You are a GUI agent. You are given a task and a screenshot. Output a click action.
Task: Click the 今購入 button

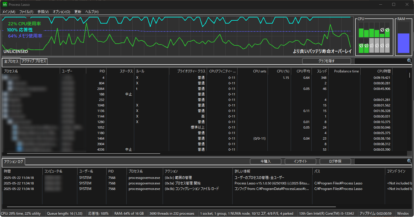tap(265, 161)
